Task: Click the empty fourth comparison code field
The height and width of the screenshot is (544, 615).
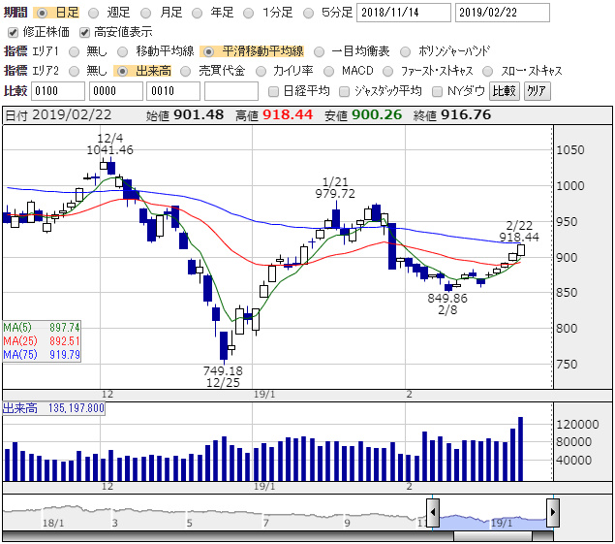Action: pyautogui.click(x=231, y=91)
